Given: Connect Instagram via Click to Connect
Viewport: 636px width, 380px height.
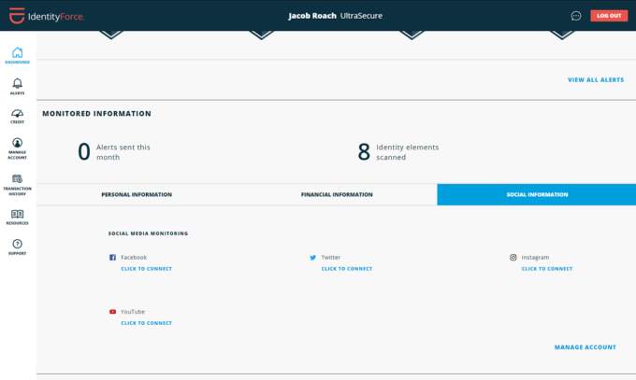Looking at the screenshot, I should (x=546, y=269).
